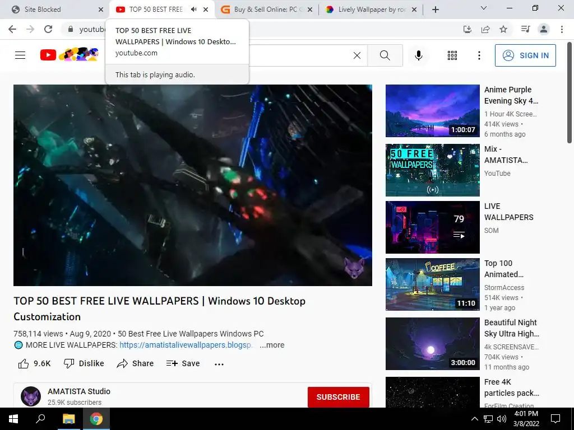Click the network icon in system tray
The image size is (574, 430).
click(x=488, y=419)
